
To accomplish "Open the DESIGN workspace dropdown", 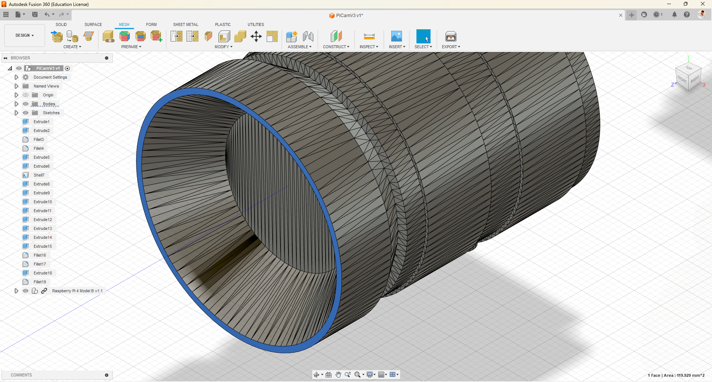I will [24, 36].
